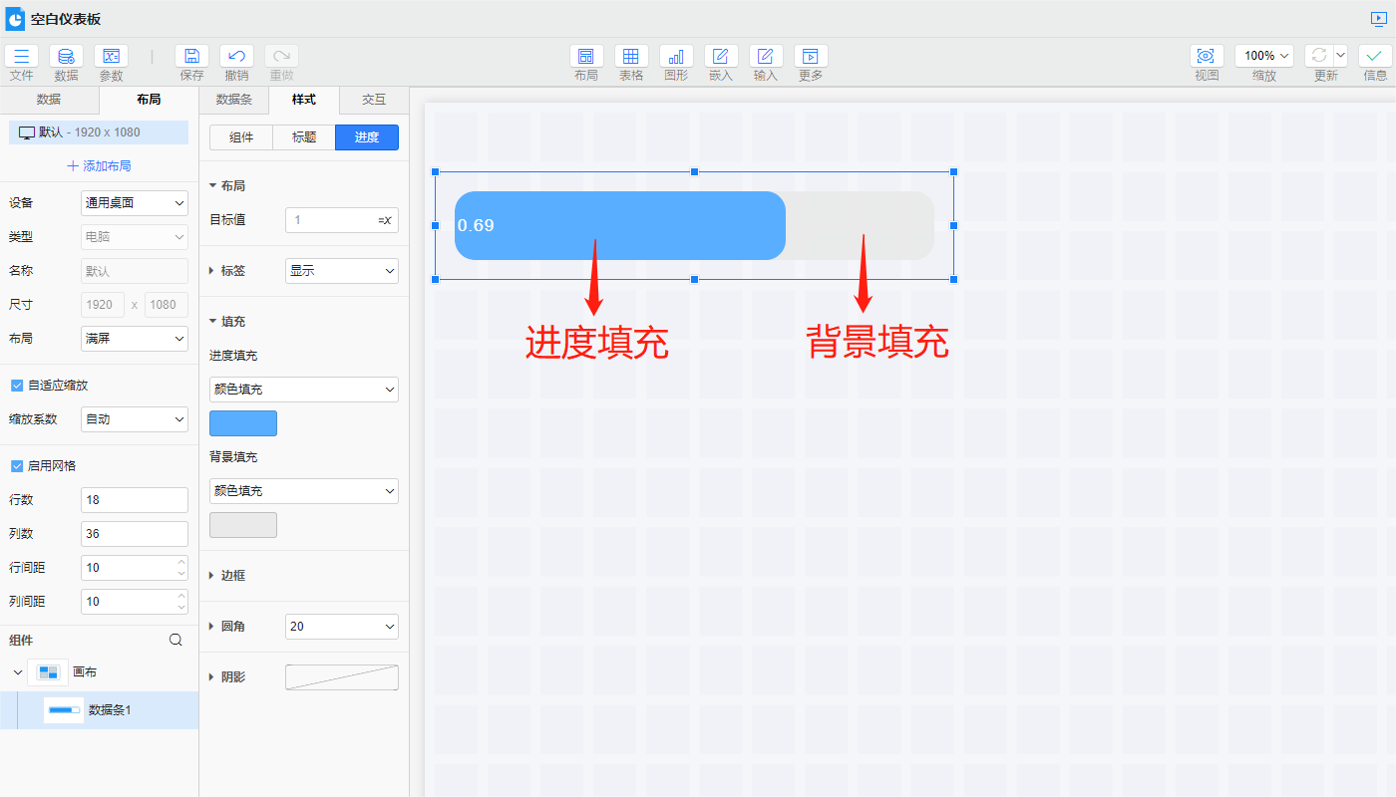Toggle the 自适应缩放 checkbox

16,385
